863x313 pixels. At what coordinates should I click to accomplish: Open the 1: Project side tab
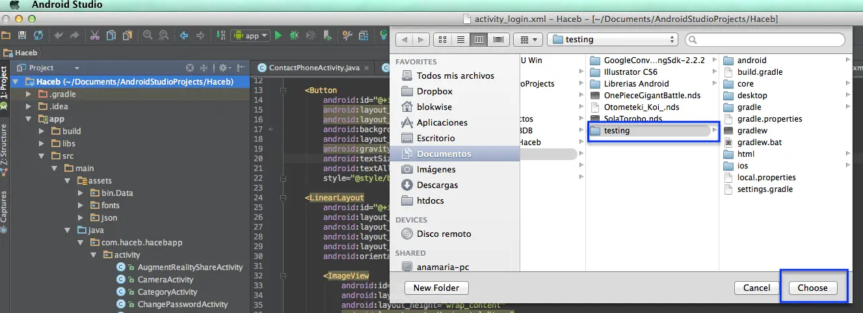pos(5,88)
